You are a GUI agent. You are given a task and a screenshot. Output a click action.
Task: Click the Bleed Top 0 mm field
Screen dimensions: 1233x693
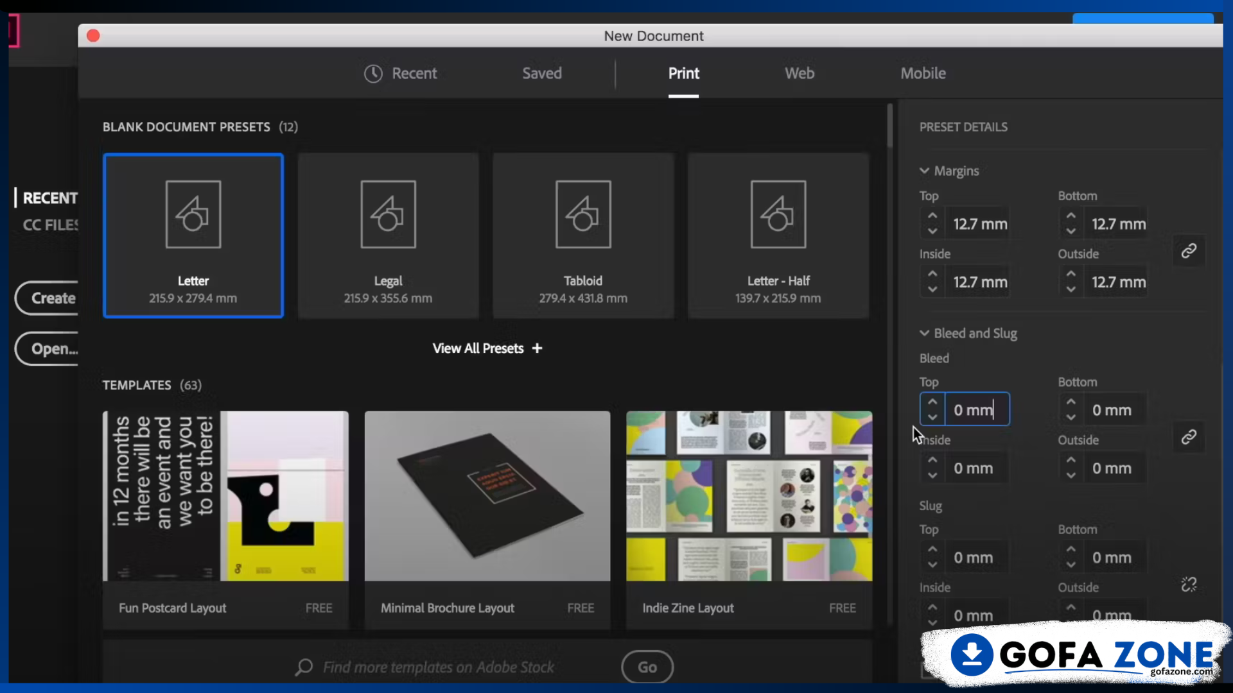coord(977,409)
